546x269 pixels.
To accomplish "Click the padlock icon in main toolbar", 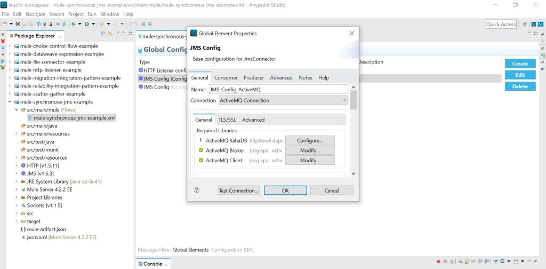I will [51, 24].
